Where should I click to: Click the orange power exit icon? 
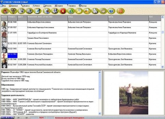(120, 11)
